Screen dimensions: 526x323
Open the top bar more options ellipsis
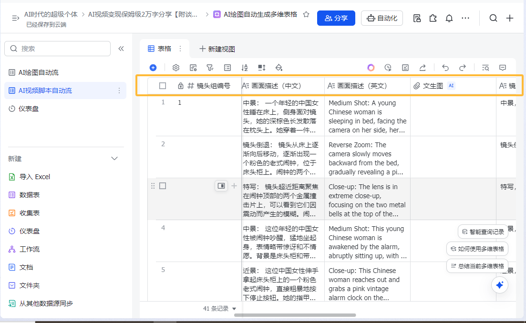pos(465,18)
